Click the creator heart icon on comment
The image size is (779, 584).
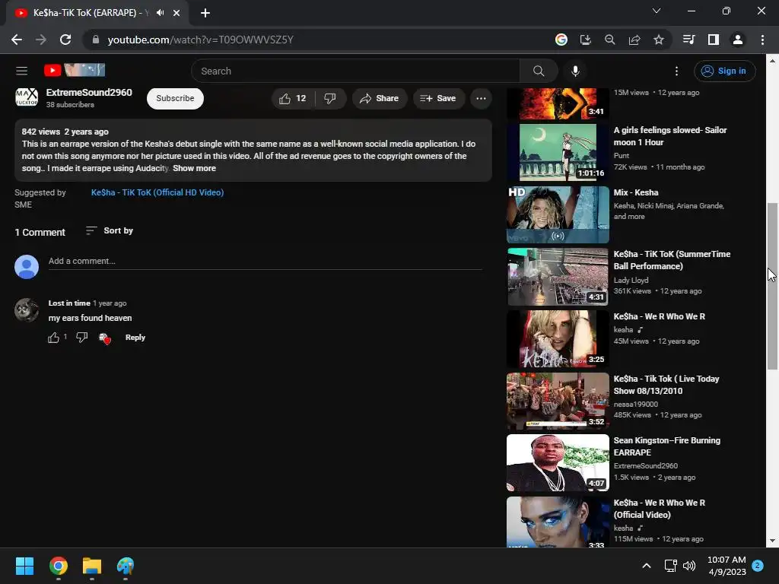click(105, 338)
